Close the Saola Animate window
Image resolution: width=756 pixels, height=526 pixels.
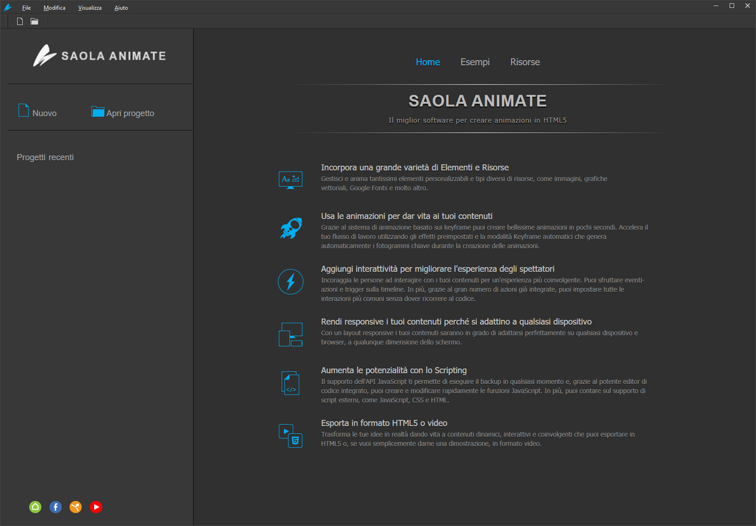pyautogui.click(x=747, y=6)
